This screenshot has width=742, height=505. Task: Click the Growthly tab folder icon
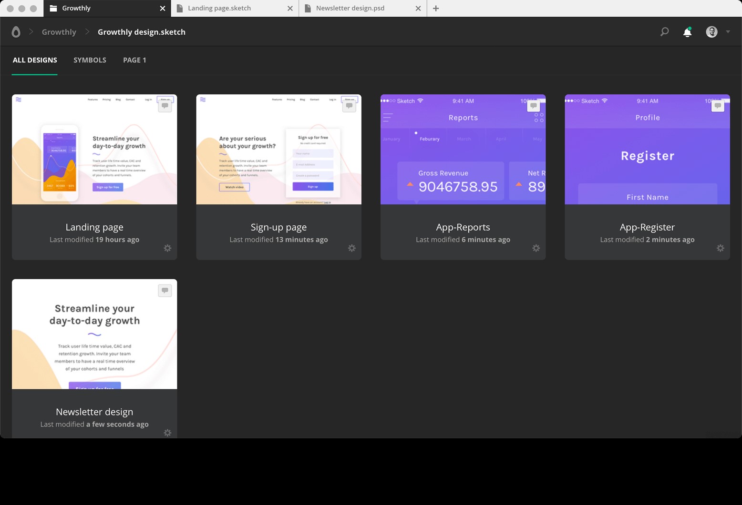tap(53, 8)
